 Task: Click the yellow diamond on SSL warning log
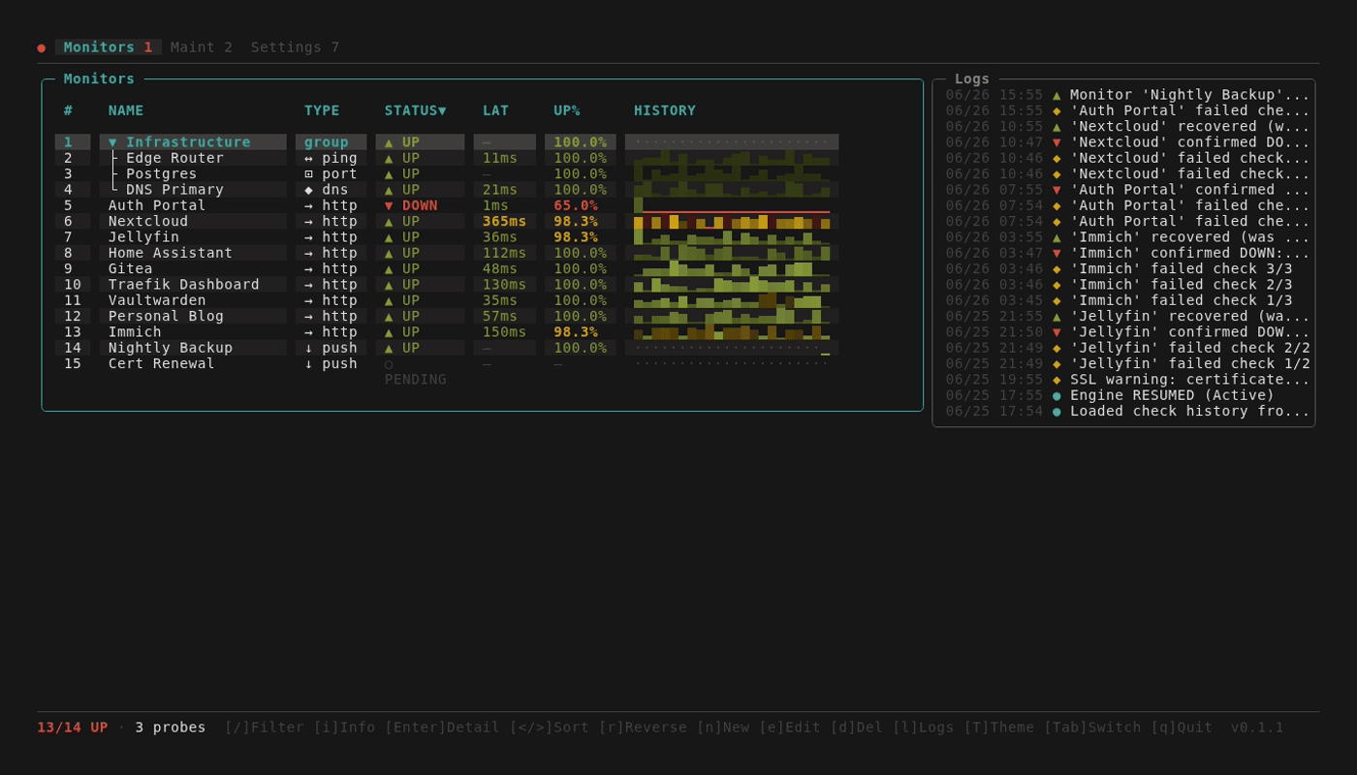1057,380
